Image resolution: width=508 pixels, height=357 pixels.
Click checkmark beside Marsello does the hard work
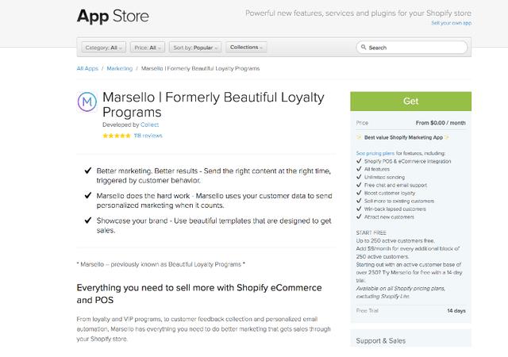[88, 195]
